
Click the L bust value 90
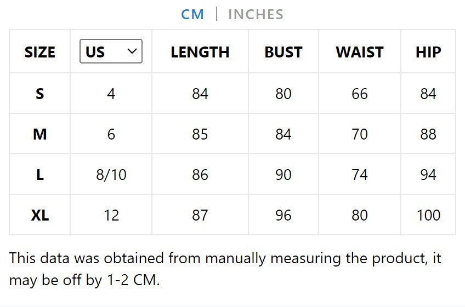[x=283, y=175]
